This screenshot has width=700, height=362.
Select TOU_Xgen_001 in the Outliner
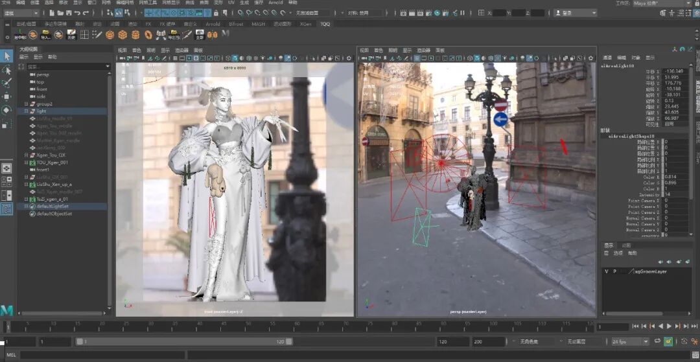(x=52, y=163)
